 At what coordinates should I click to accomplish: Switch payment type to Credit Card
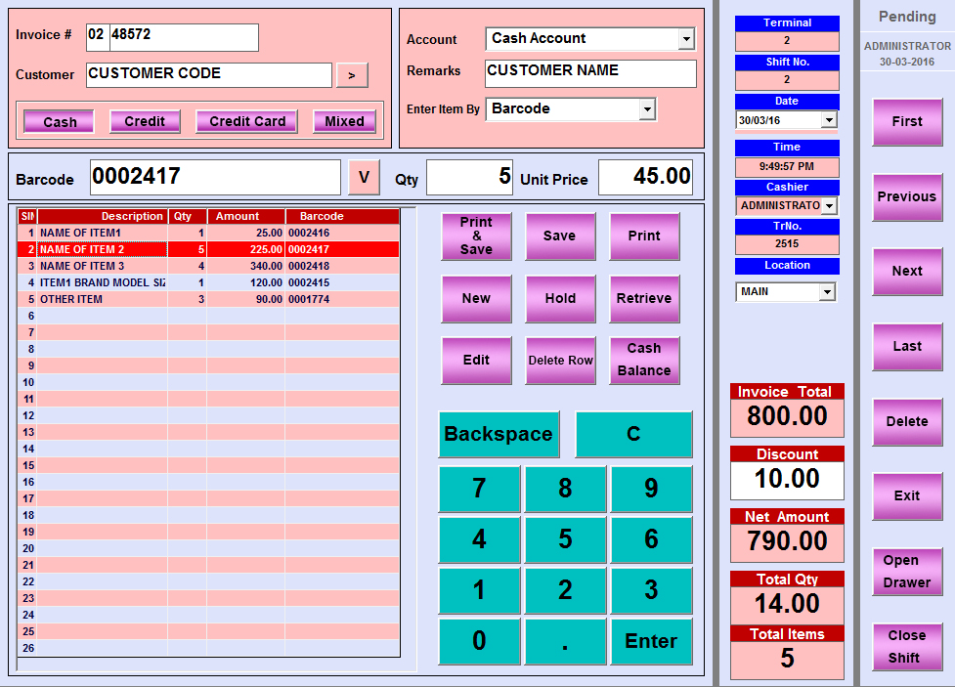(247, 122)
